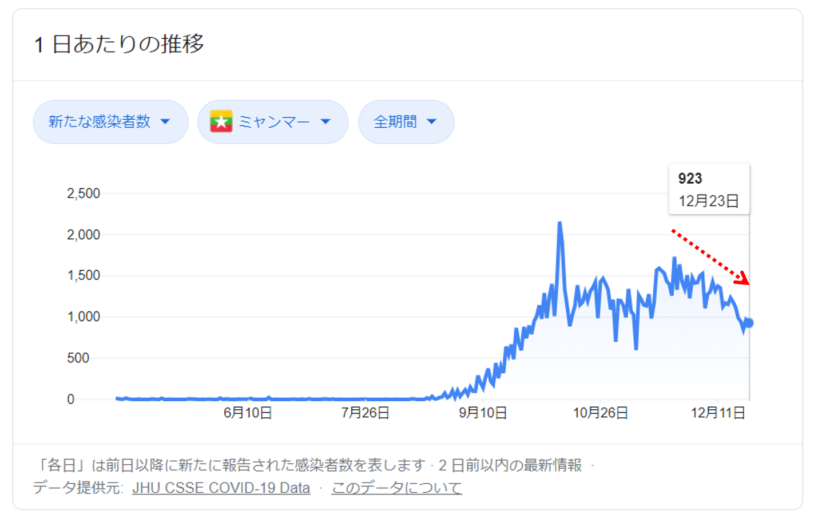Open the このデータについて link
This screenshot has width=818, height=518.
pyautogui.click(x=396, y=488)
